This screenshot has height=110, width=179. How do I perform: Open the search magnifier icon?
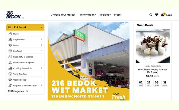151,15
